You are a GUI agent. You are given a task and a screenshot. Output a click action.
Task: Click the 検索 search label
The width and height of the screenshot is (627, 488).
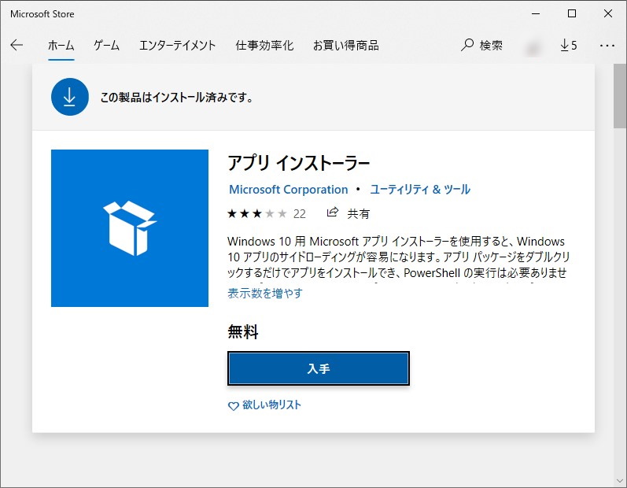coord(491,45)
